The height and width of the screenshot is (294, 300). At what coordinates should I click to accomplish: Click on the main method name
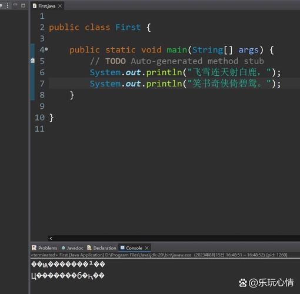(177, 50)
